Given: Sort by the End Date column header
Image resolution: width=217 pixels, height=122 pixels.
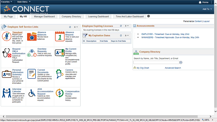Looking at the screenshot, I should pos(104,41).
